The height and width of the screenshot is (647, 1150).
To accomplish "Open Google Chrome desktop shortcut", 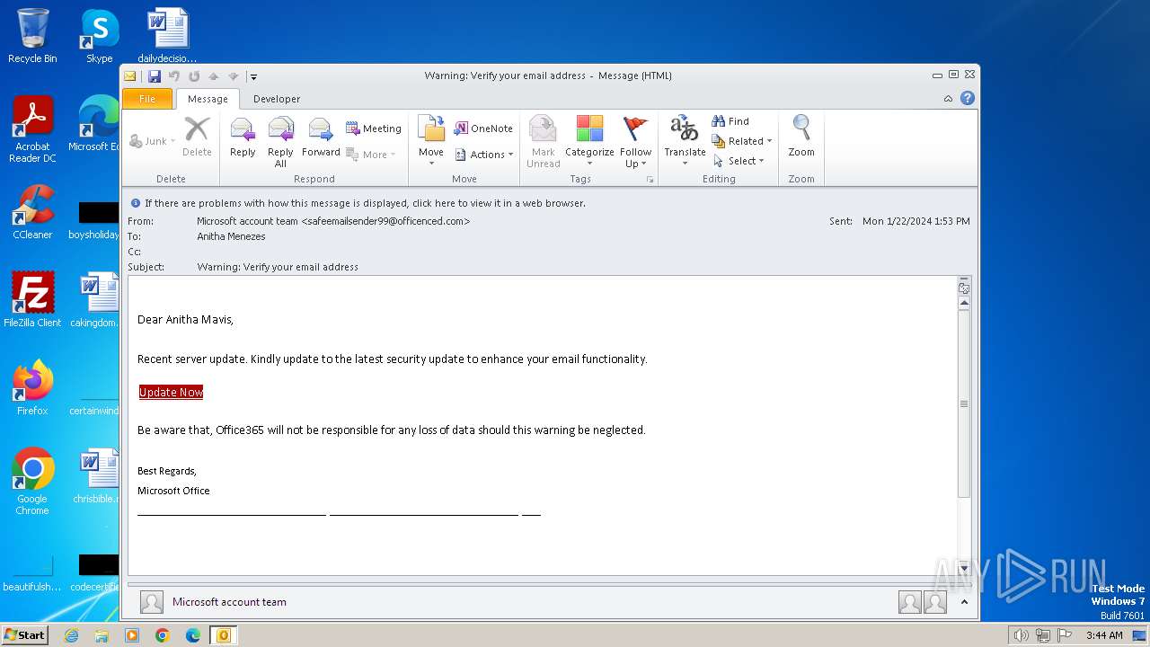I will [x=32, y=482].
